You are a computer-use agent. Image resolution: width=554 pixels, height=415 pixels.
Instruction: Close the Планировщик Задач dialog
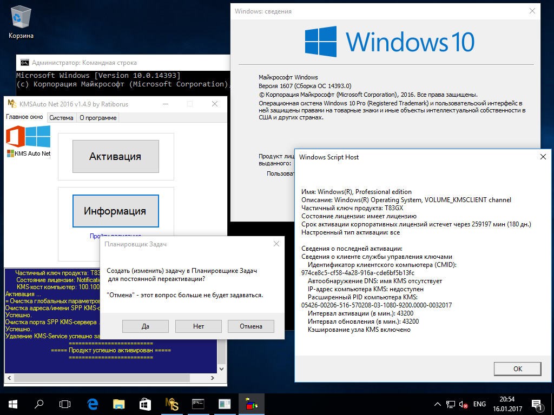[276, 244]
